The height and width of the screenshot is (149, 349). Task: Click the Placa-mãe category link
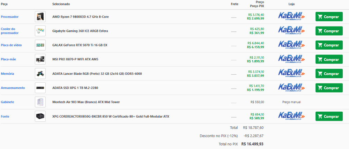click(8, 59)
